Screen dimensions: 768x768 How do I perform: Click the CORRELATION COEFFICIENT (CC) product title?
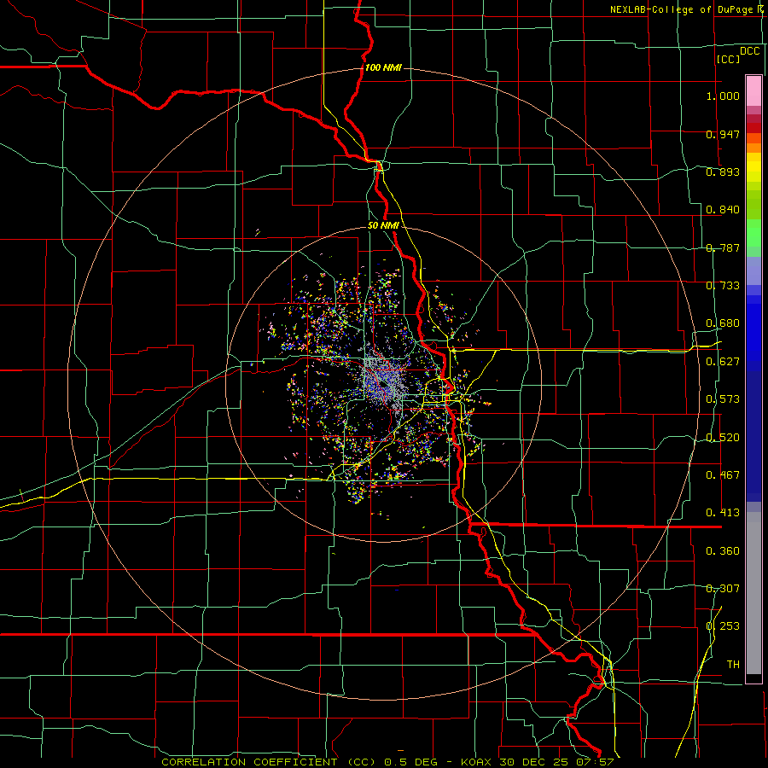tap(269, 762)
